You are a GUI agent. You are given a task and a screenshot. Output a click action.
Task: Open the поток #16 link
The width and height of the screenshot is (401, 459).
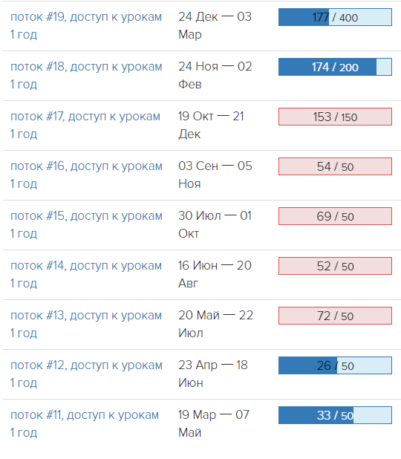tap(86, 175)
